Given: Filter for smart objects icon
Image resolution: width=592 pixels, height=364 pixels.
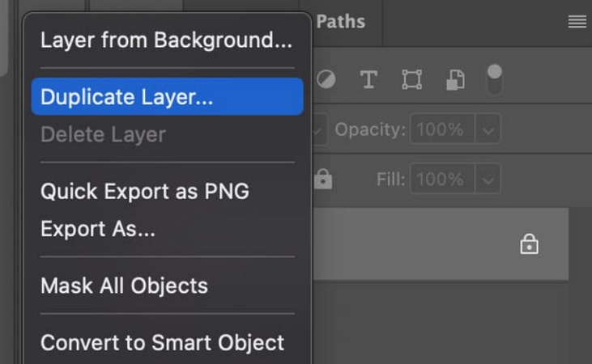Looking at the screenshot, I should [x=455, y=79].
